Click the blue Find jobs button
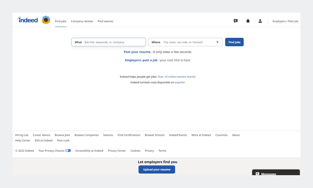The width and height of the screenshot is (313, 188). 234,42
